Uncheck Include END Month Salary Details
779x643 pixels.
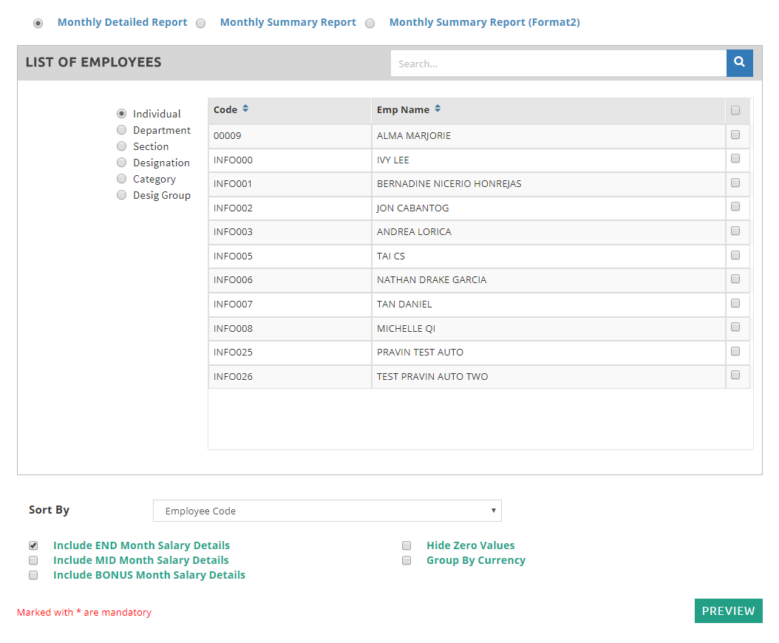coord(33,545)
